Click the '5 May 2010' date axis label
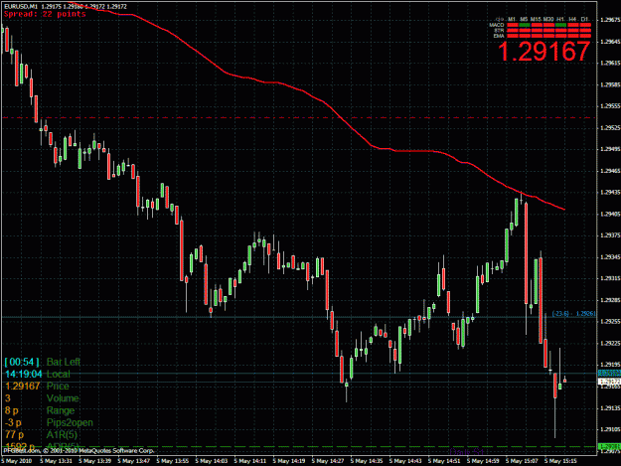This screenshot has height=466, width=621. (x=17, y=461)
